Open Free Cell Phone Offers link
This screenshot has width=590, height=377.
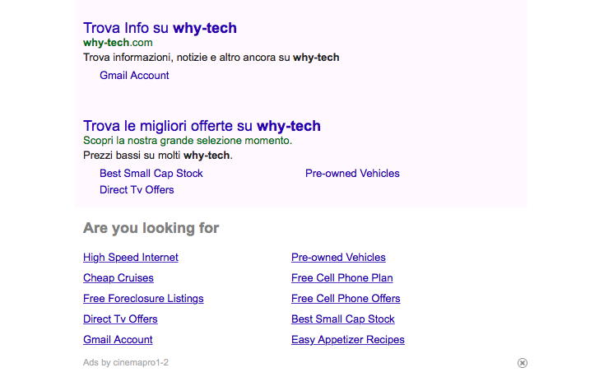pyautogui.click(x=346, y=298)
